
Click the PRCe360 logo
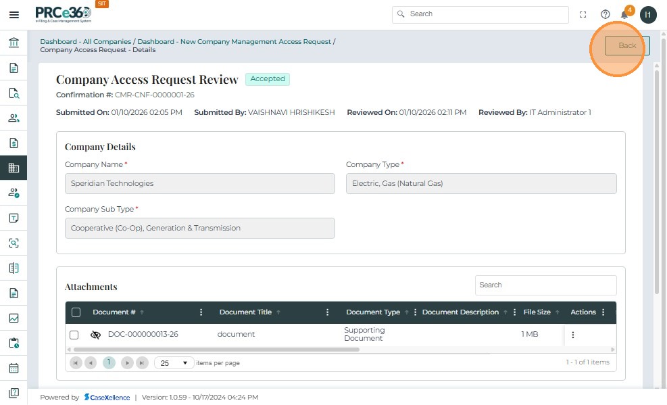(64, 14)
